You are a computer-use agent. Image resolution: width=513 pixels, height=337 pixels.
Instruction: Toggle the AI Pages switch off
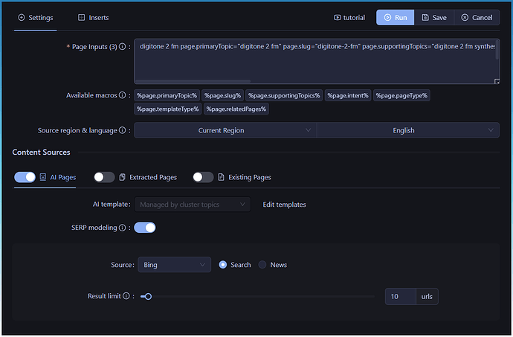pyautogui.click(x=25, y=177)
